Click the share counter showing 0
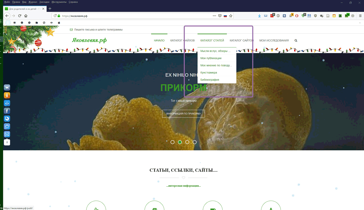The image size is (364, 210). (x=7, y=142)
